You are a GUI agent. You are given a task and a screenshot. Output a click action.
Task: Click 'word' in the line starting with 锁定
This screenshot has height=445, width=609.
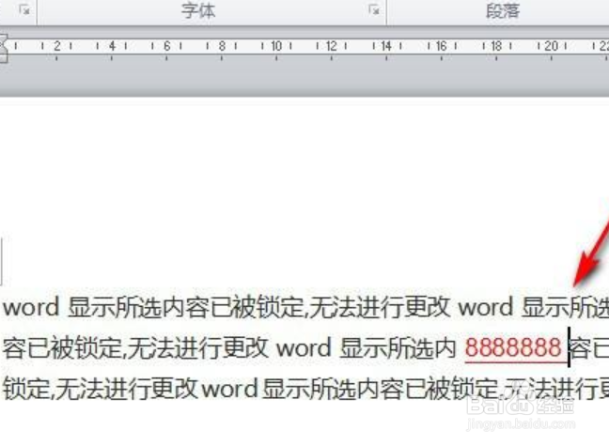click(x=230, y=389)
